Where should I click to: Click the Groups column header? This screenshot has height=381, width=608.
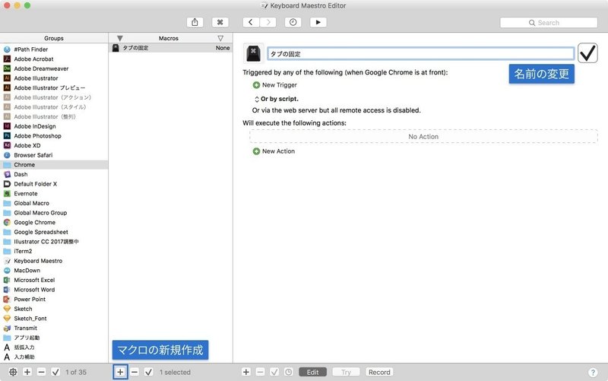[54, 38]
